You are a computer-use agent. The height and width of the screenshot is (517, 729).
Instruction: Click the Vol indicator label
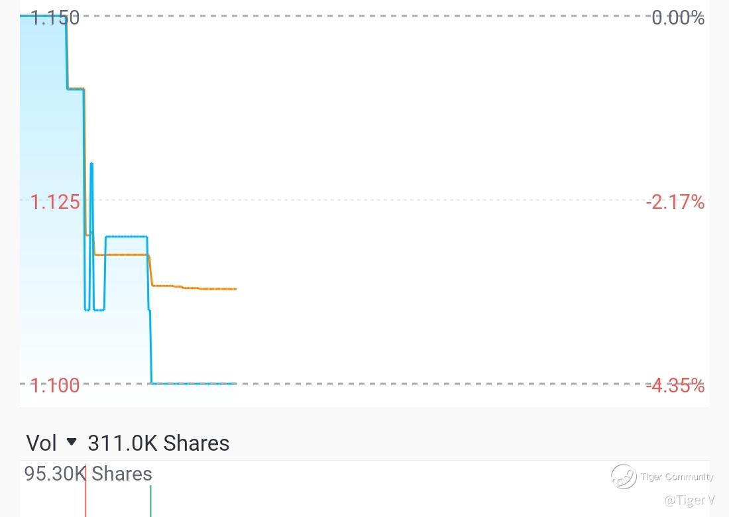click(41, 443)
